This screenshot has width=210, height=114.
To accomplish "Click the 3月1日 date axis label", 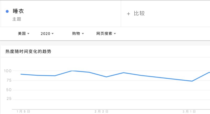I will coord(189,111).
